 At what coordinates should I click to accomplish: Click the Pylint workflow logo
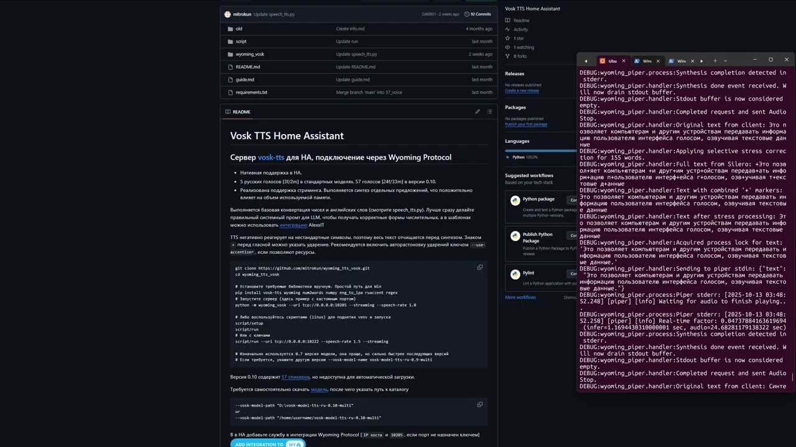pyautogui.click(x=515, y=274)
